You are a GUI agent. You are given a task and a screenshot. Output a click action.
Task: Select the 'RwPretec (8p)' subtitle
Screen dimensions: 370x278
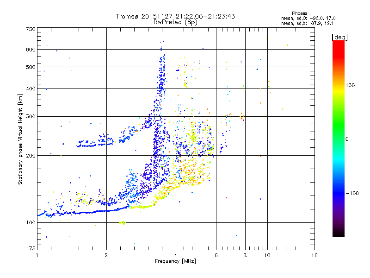coord(175,22)
